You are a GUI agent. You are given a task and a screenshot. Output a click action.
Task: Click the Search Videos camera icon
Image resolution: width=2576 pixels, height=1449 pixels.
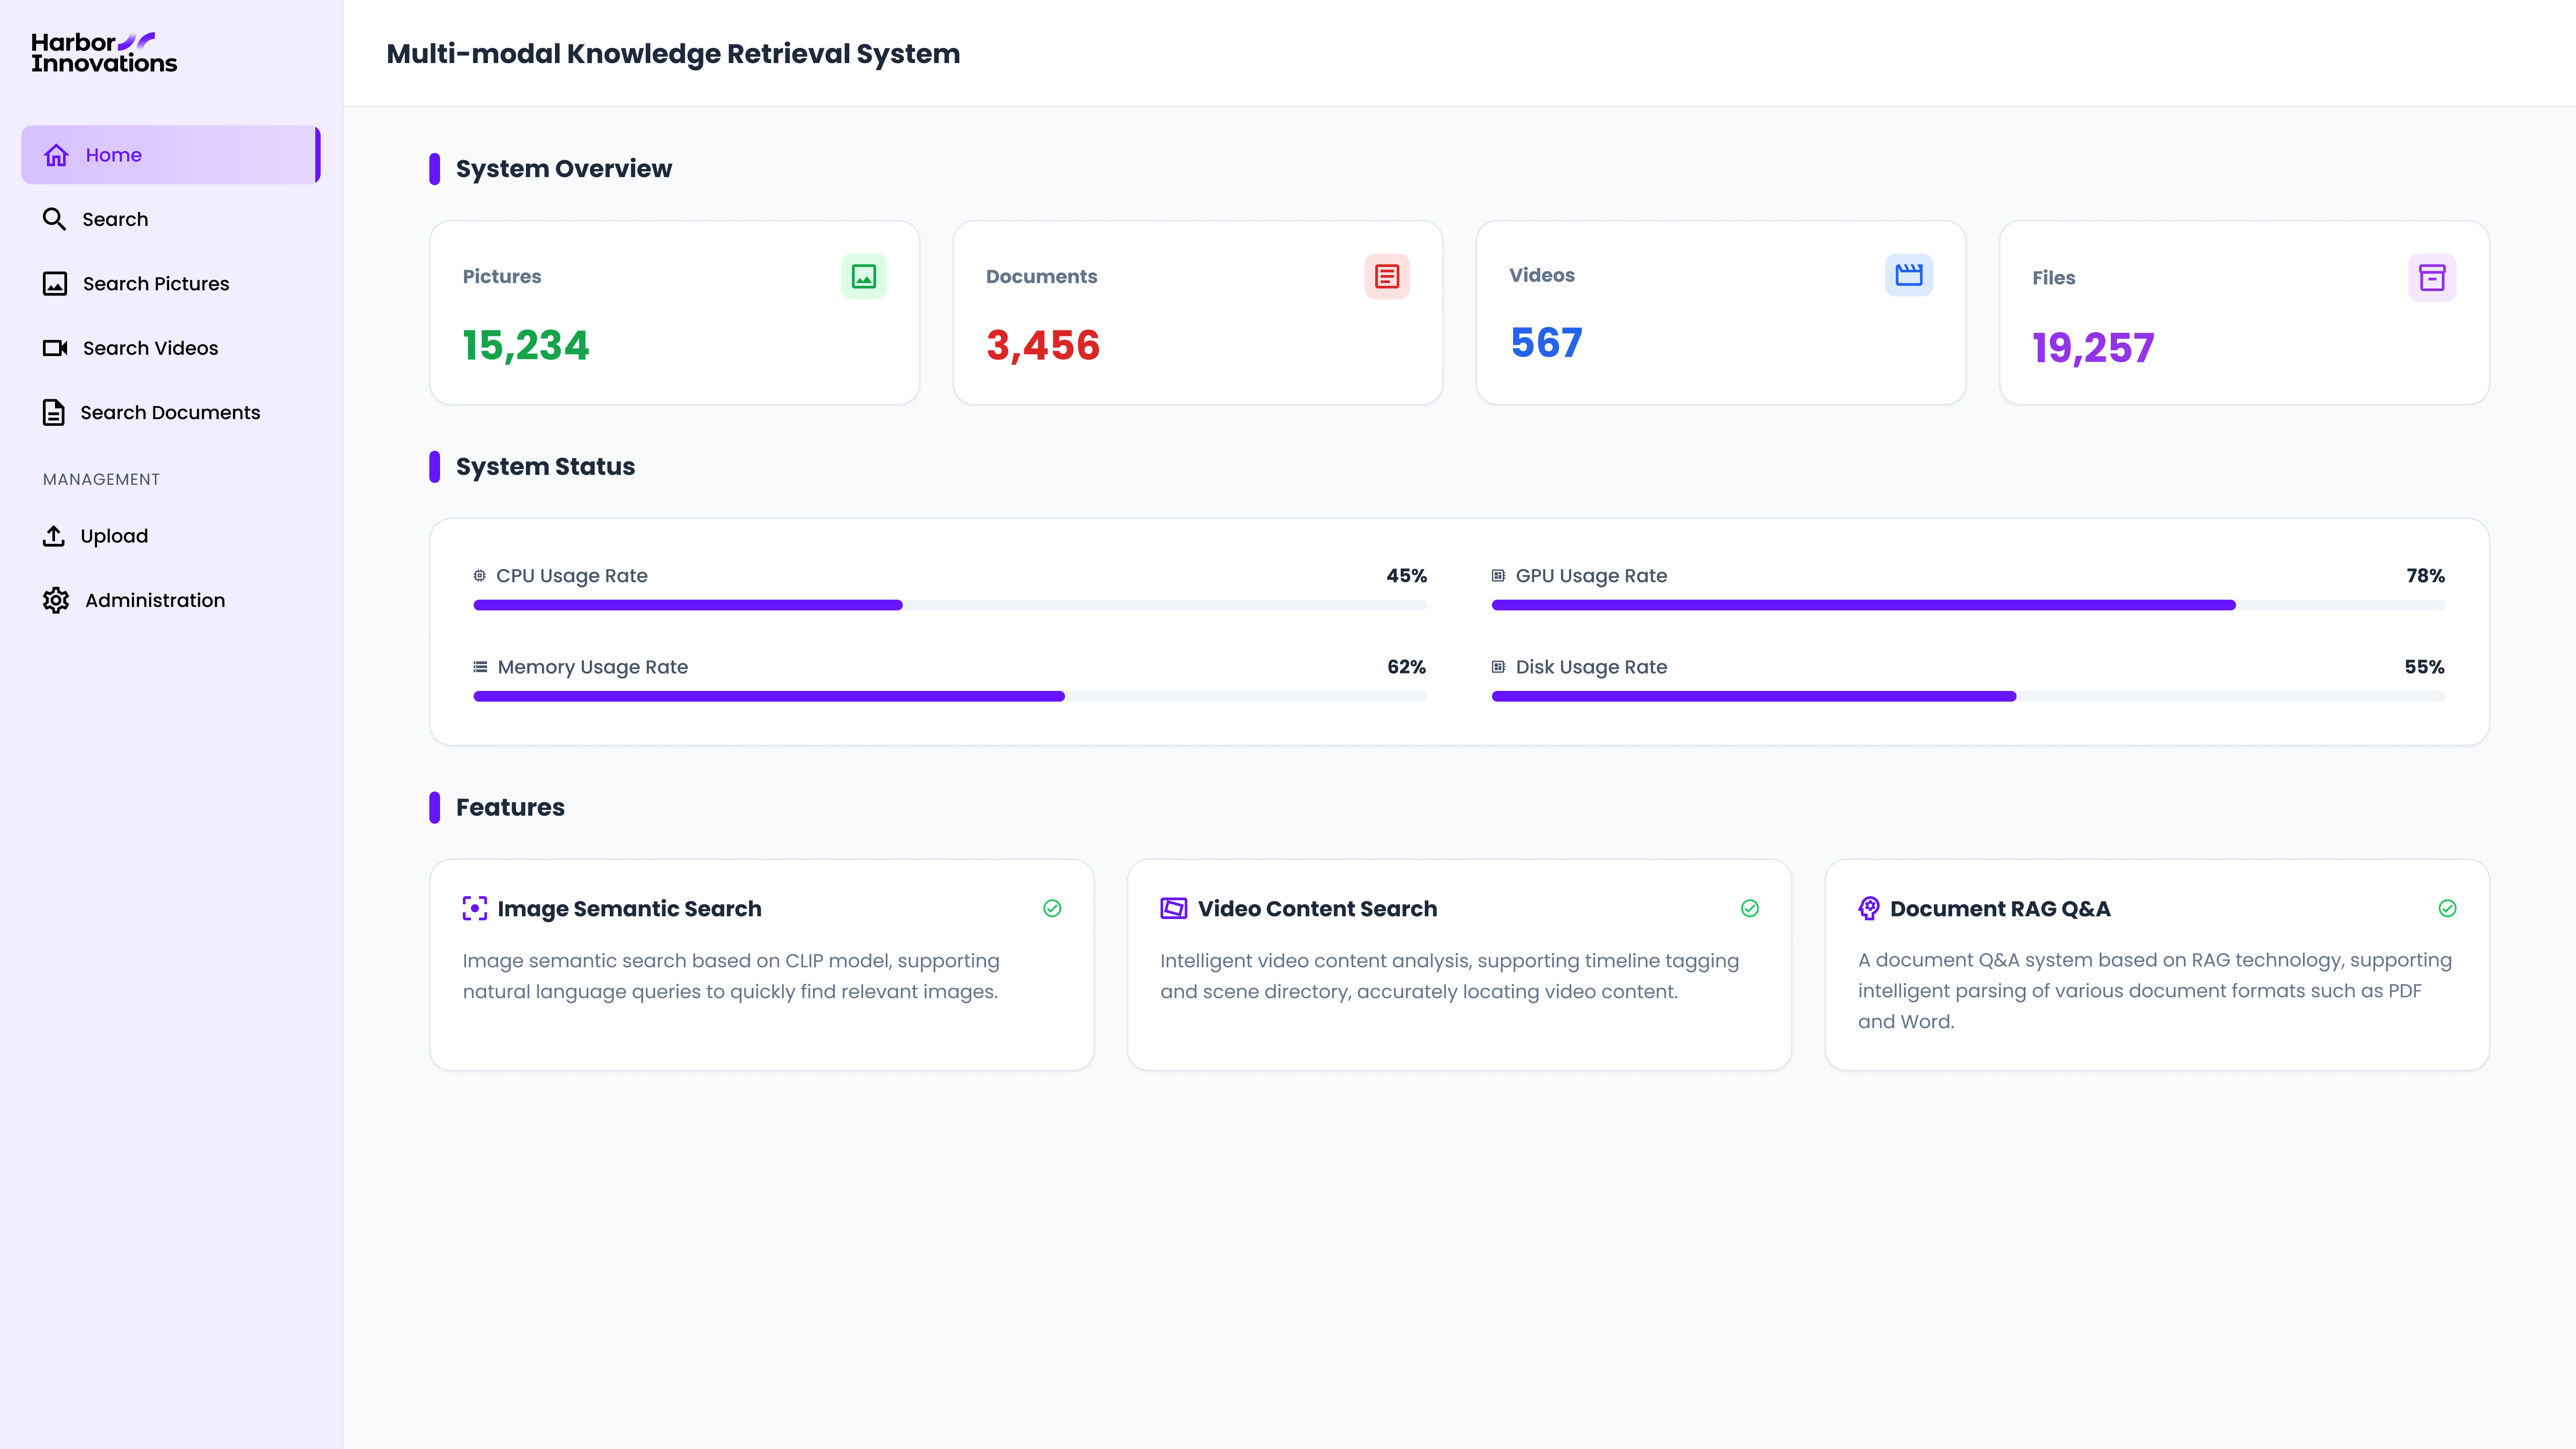55,348
